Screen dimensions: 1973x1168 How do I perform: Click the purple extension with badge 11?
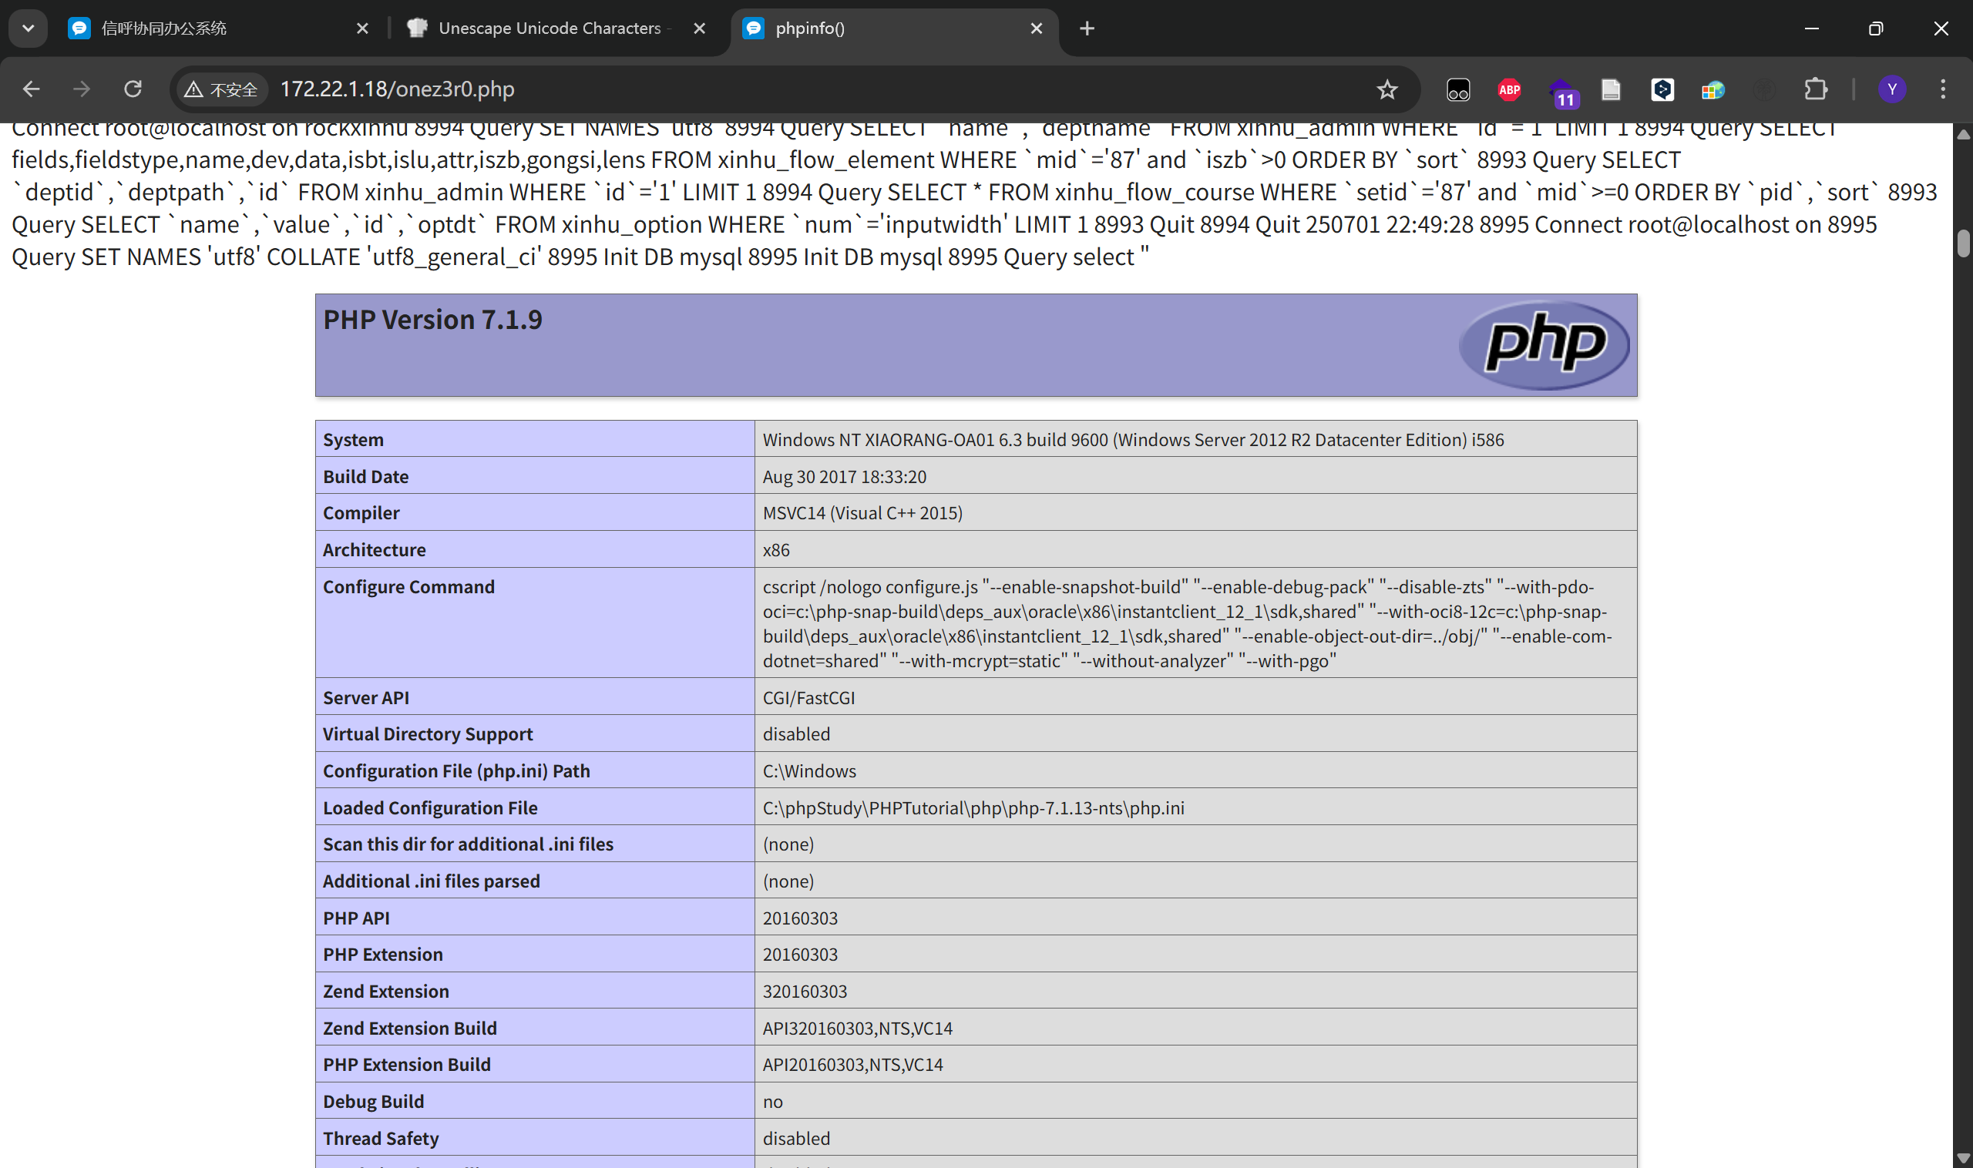(1561, 92)
